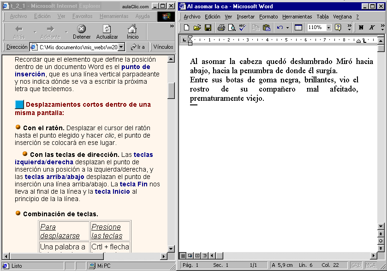Toggle GRB macro recording in status bar
This screenshot has height=271, width=387.
pyautogui.click(x=357, y=265)
